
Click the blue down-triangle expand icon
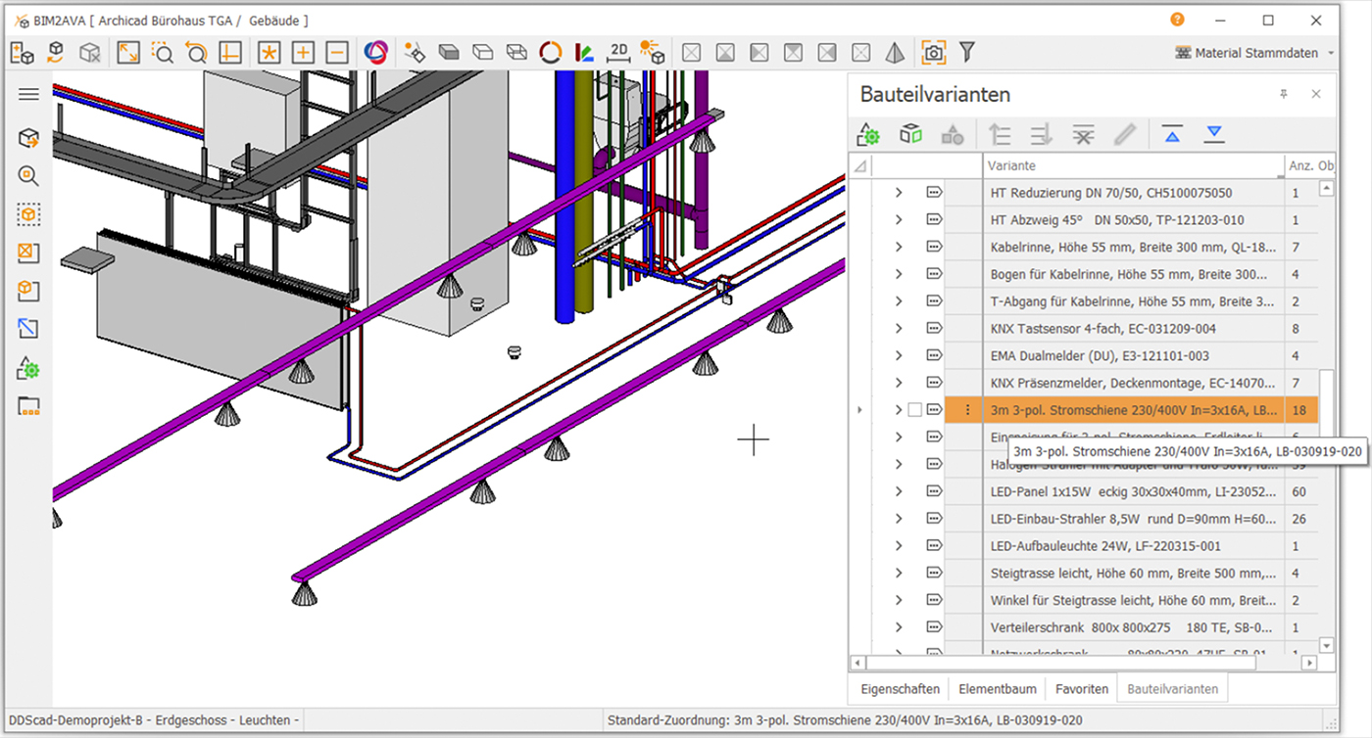click(1214, 135)
